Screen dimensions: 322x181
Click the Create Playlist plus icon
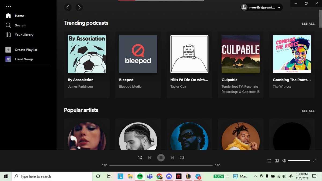pyautogui.click(x=8, y=50)
